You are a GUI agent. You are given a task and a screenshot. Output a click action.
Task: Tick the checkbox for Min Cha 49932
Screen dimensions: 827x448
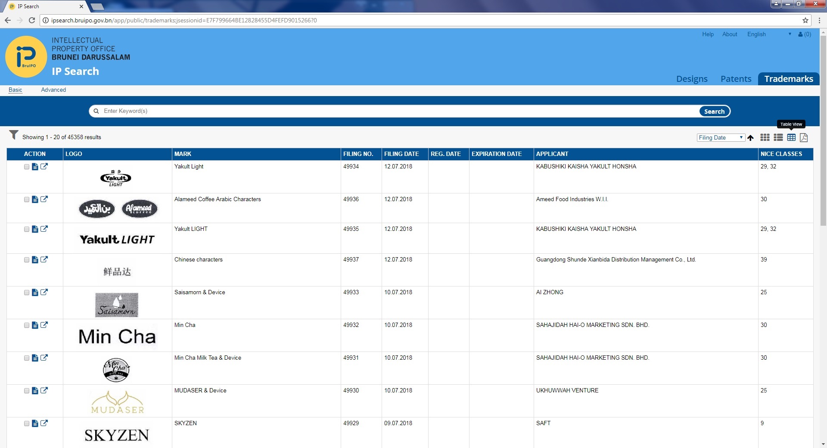tap(27, 325)
